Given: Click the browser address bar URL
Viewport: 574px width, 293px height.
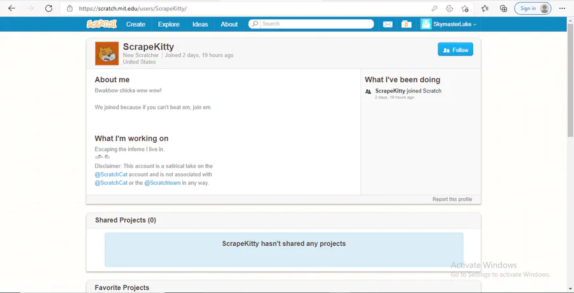Looking at the screenshot, I should (133, 8).
